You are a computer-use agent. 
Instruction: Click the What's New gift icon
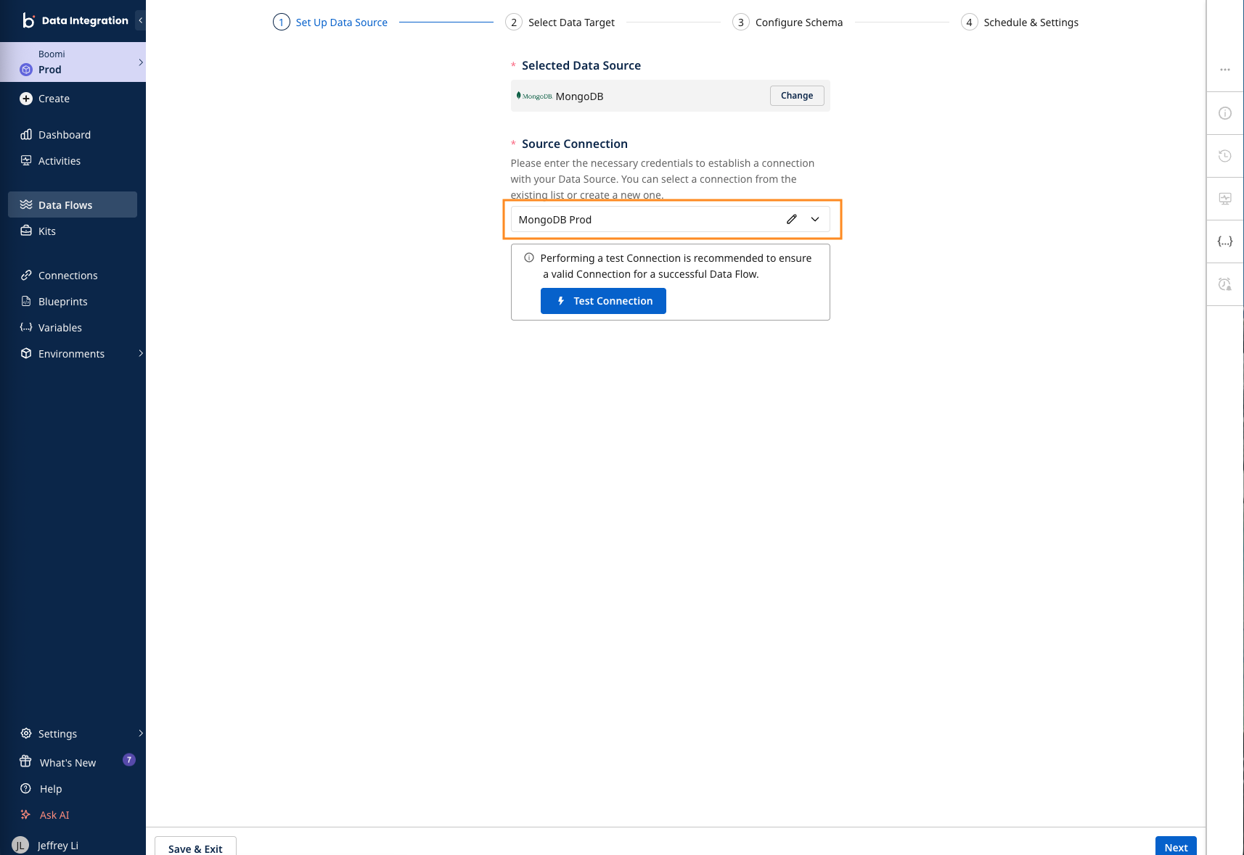pyautogui.click(x=25, y=761)
